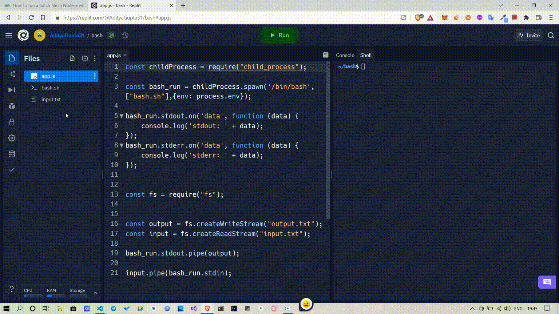Open the browser extensions puzzle icon
The image size is (559, 314).
point(526,17)
